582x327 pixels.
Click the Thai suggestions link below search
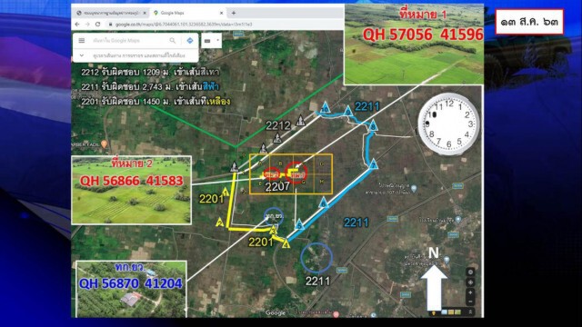(x=139, y=55)
